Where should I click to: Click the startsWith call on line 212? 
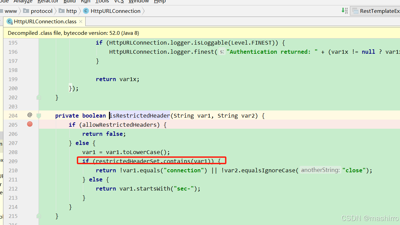point(153,189)
